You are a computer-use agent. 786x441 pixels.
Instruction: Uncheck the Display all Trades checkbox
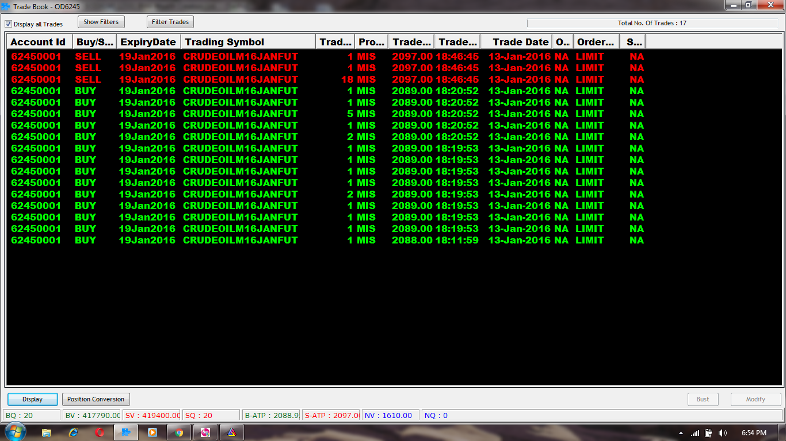coord(9,24)
